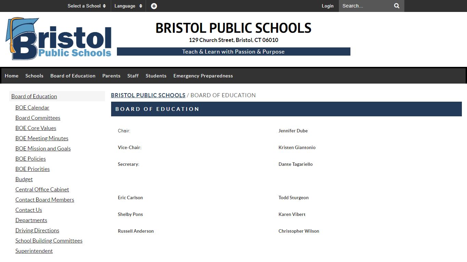This screenshot has width=467, height=262.
Task: Click the Secretary: label
Action: (x=129, y=164)
